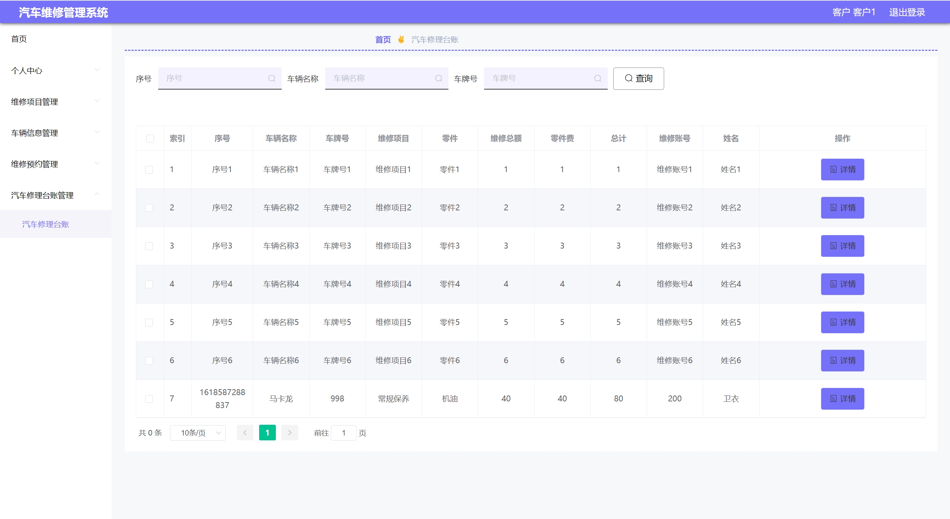Toggle the select-all header checkbox
This screenshot has height=519, width=950.
150,138
